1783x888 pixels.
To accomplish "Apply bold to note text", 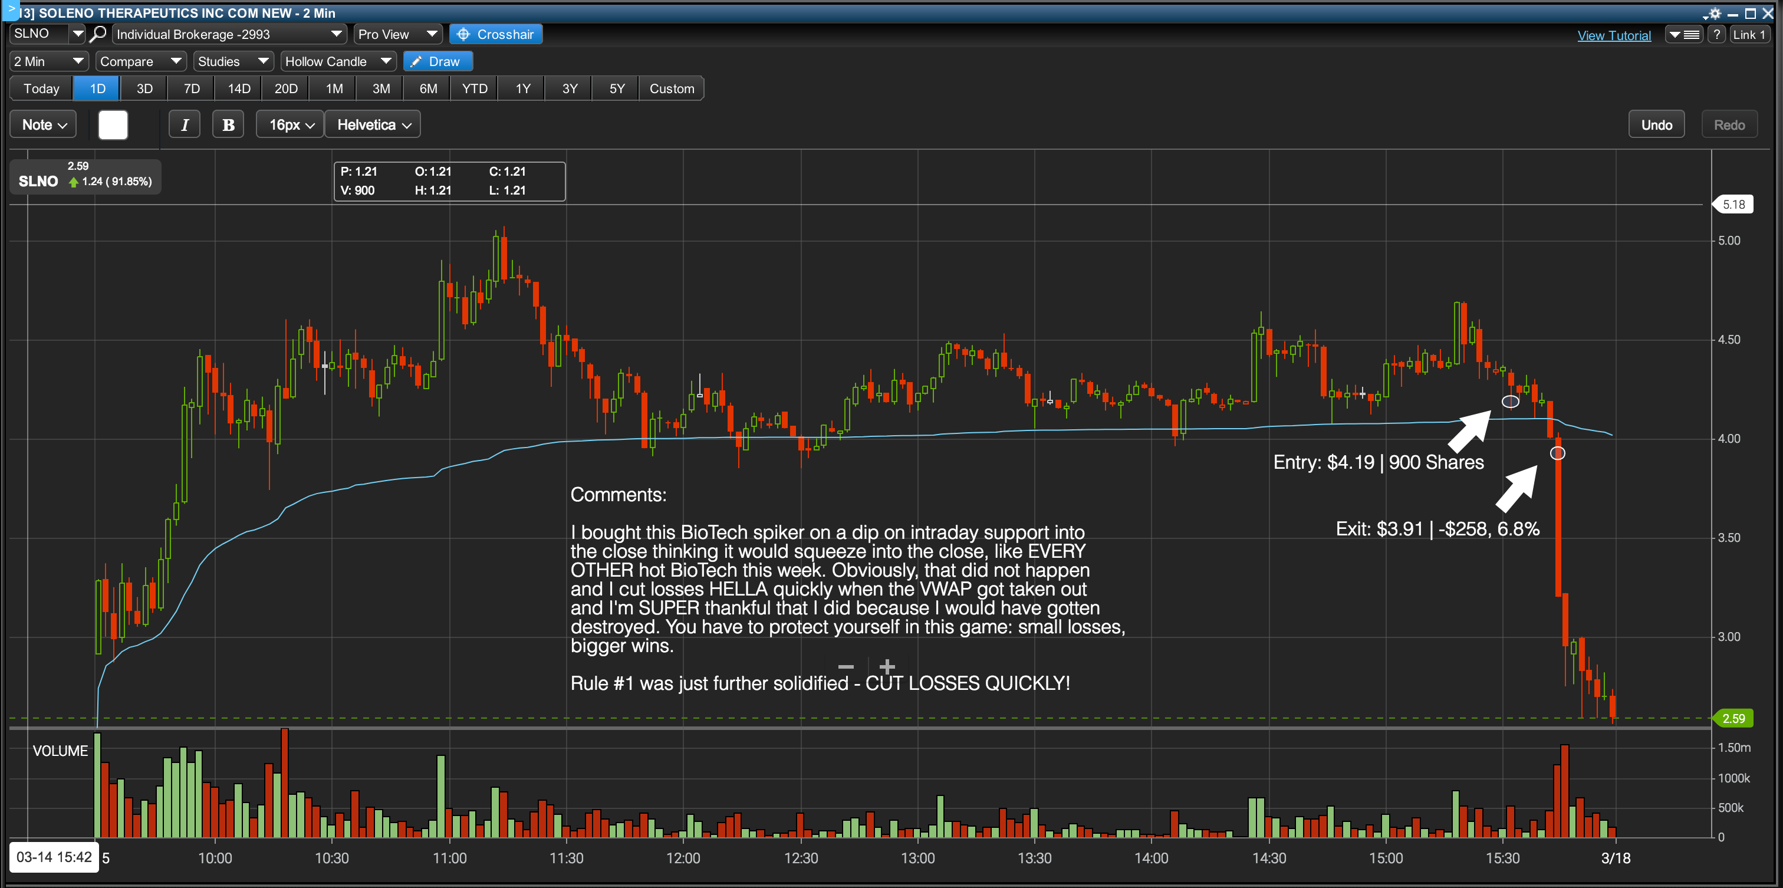I will (228, 124).
